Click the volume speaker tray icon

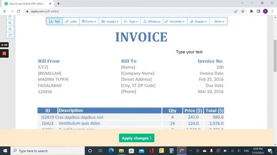click(239, 151)
